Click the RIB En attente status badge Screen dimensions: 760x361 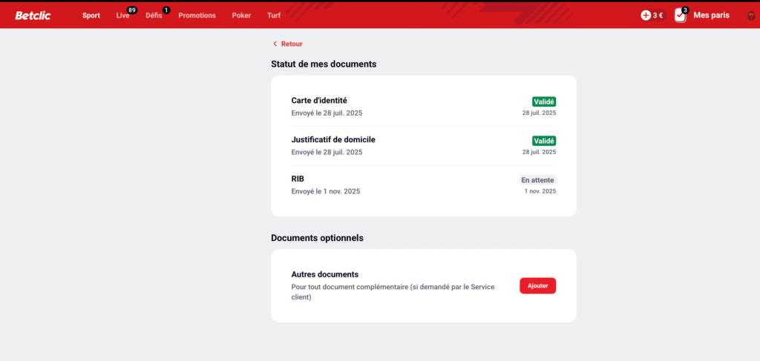click(x=537, y=179)
